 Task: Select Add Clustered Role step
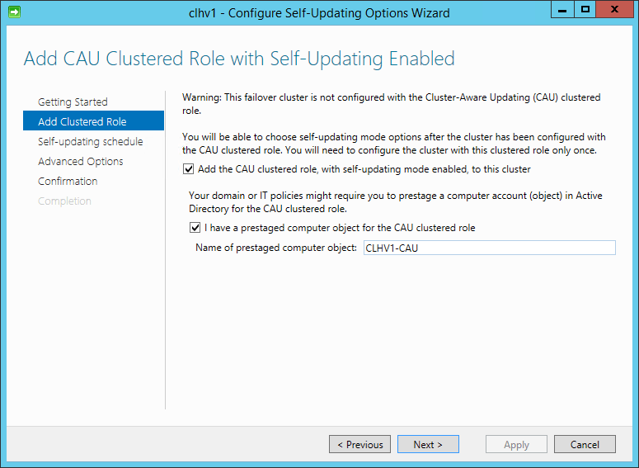[x=94, y=121]
